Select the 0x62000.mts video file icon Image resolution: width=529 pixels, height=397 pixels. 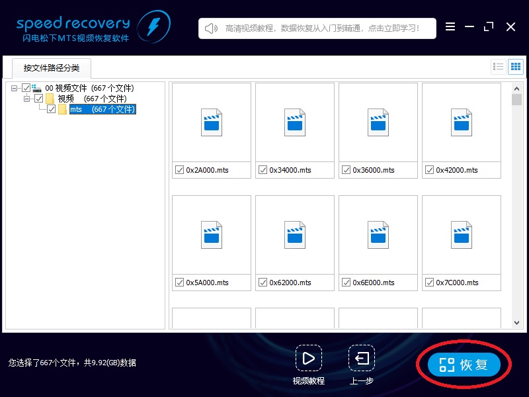click(295, 235)
